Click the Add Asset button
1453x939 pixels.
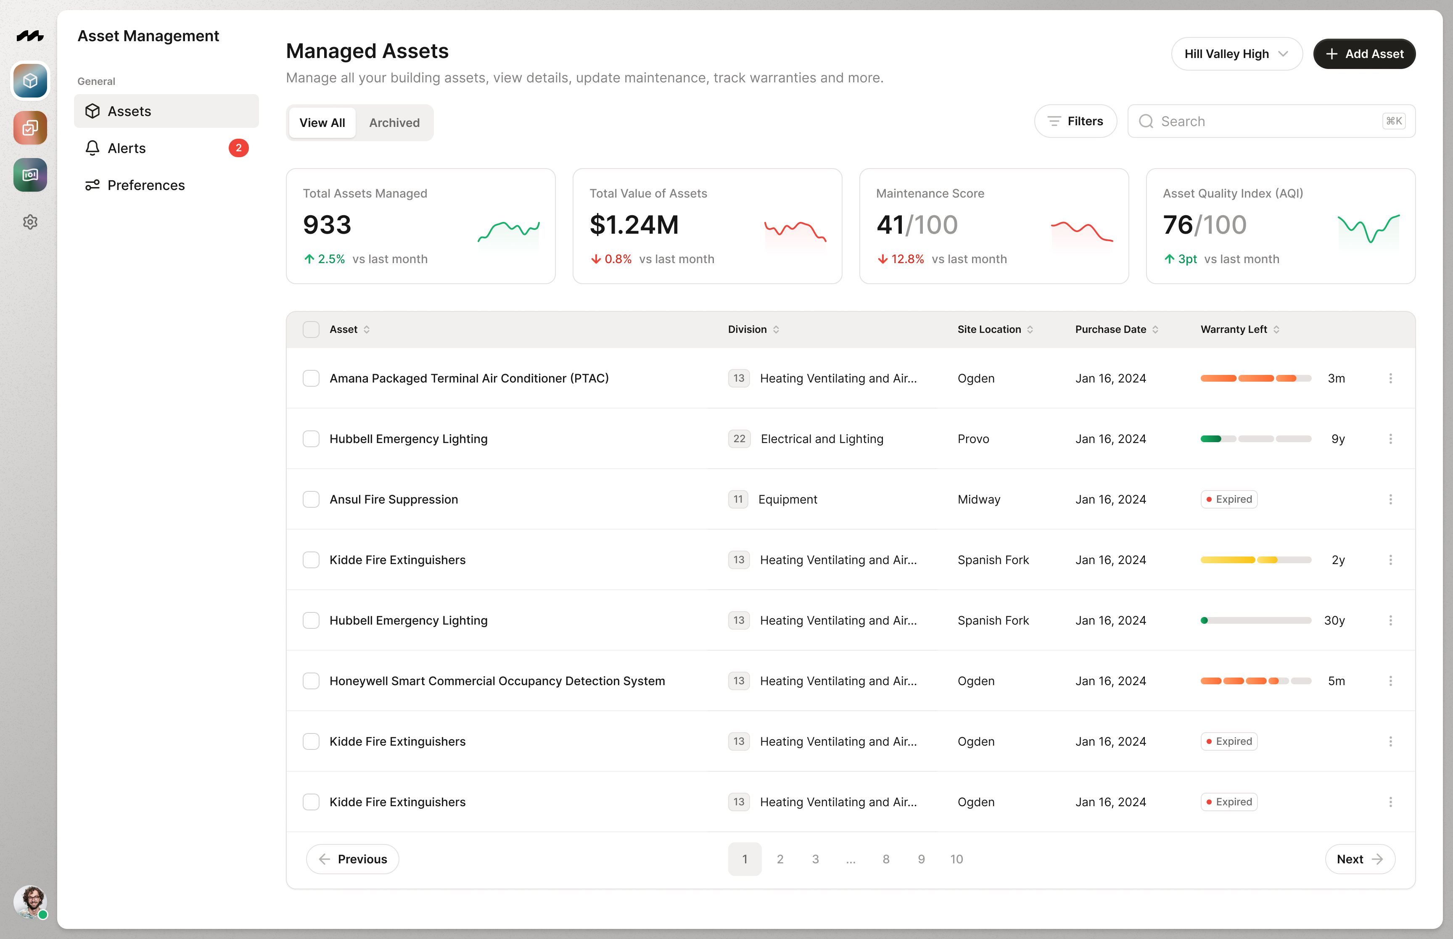1364,54
